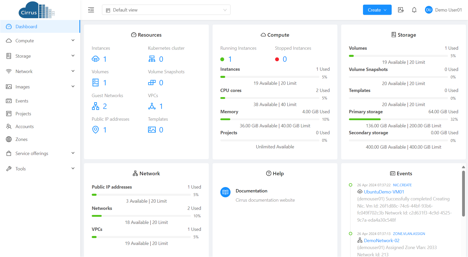Click the language translation icon
Screen dimensions: 468x257
[401, 10]
